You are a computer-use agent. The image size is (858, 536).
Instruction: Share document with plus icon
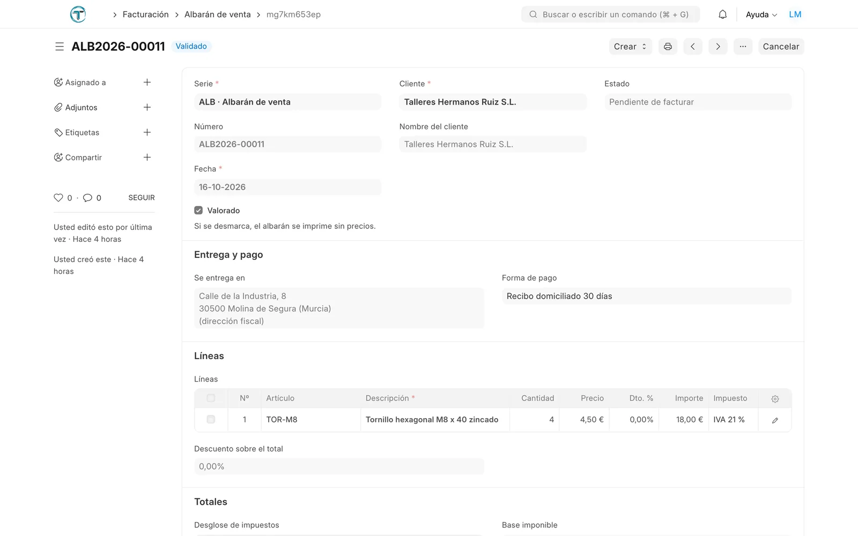[147, 157]
